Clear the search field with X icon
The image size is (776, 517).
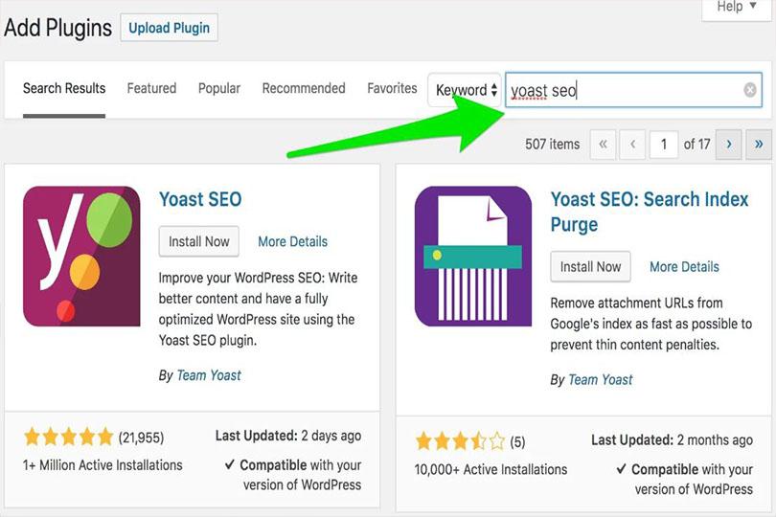click(x=750, y=90)
